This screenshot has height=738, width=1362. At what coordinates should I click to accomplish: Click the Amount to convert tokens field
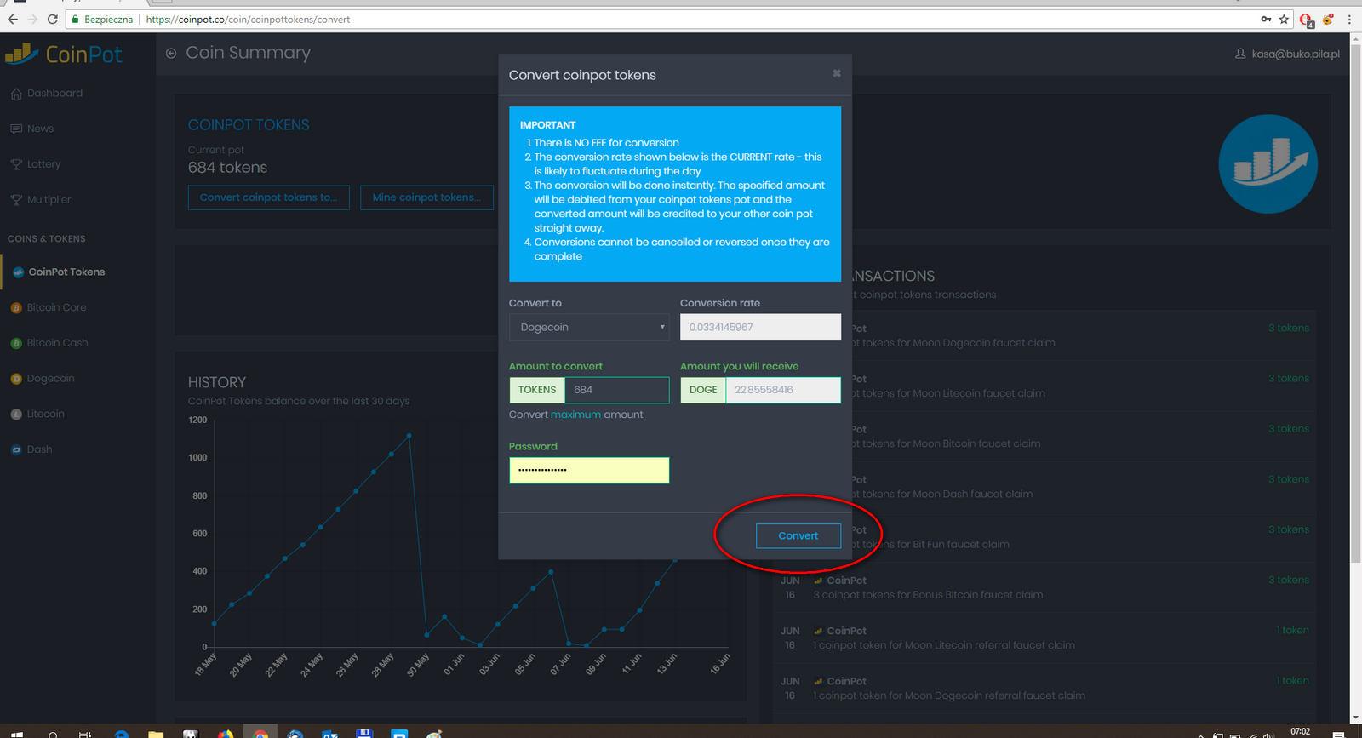pyautogui.click(x=617, y=390)
